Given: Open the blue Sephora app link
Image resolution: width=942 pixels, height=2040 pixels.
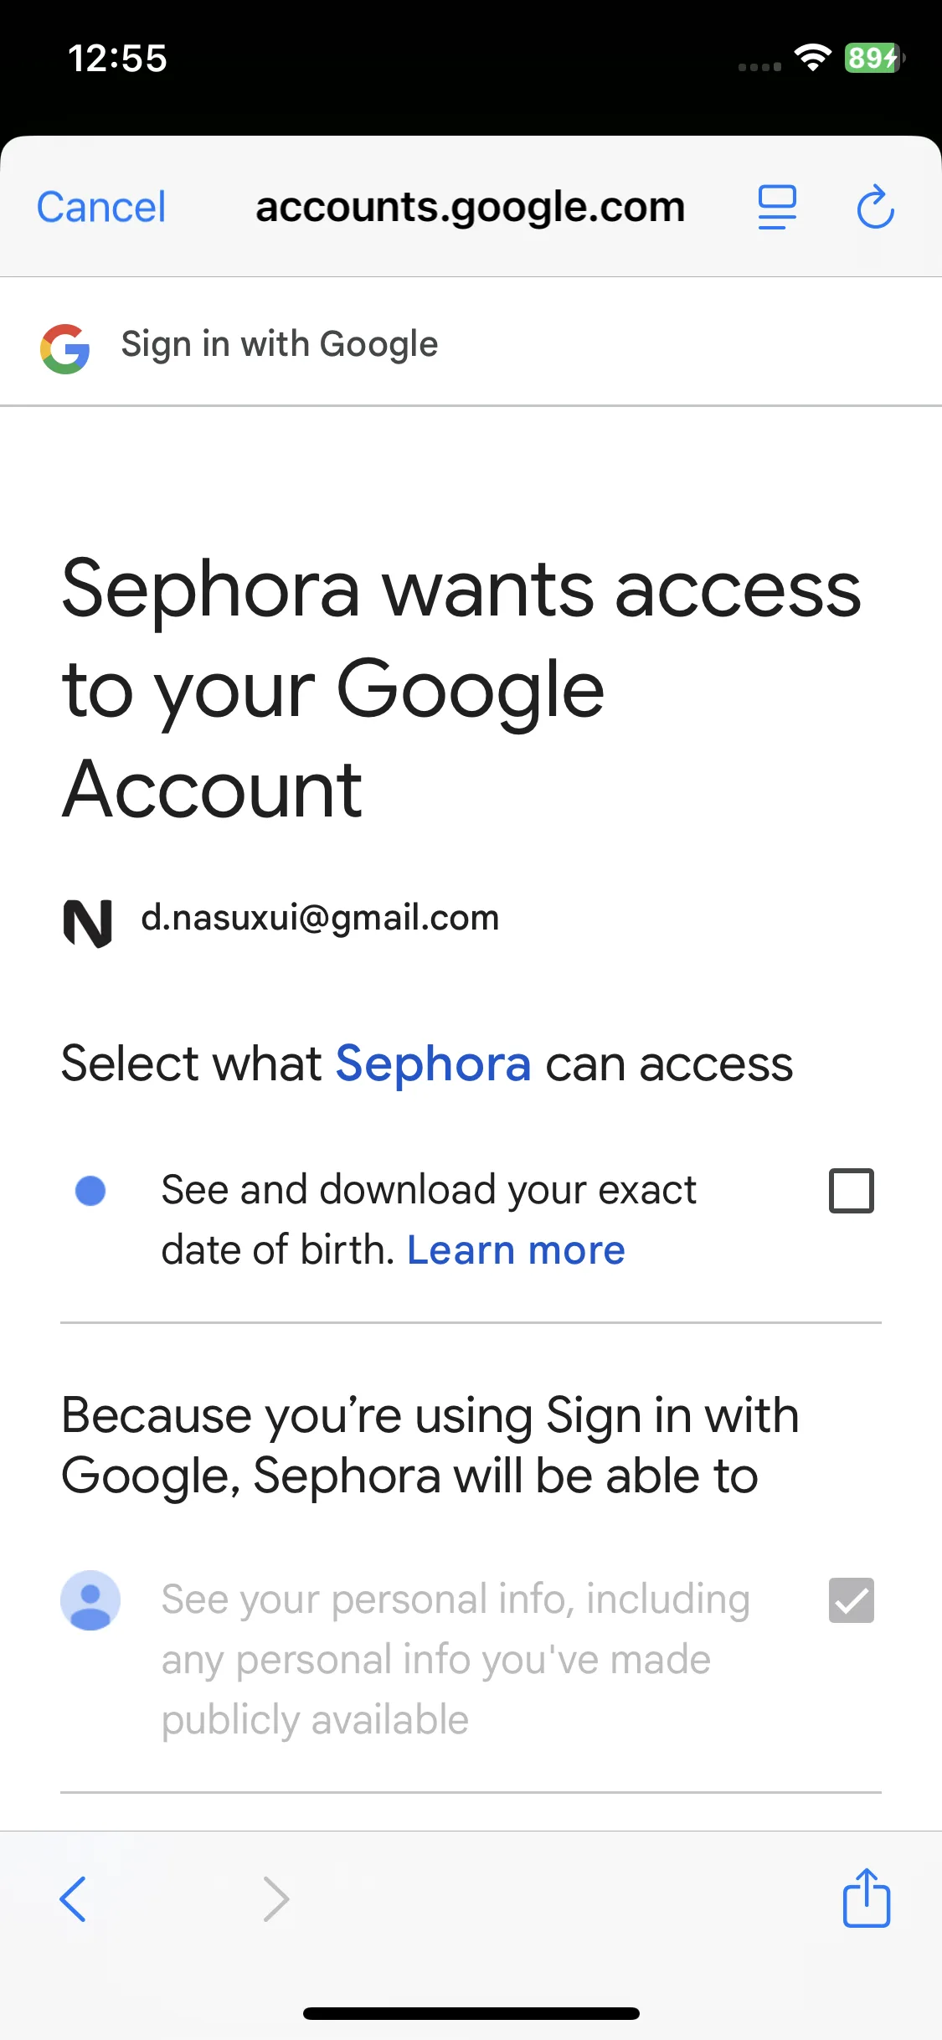Looking at the screenshot, I should 434,1064.
